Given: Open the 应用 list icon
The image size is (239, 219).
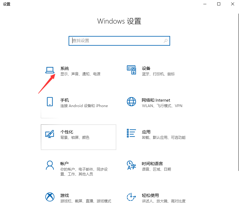Looking at the screenshot, I should coord(131,133).
